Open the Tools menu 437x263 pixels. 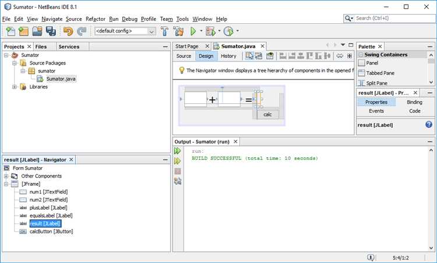click(182, 19)
